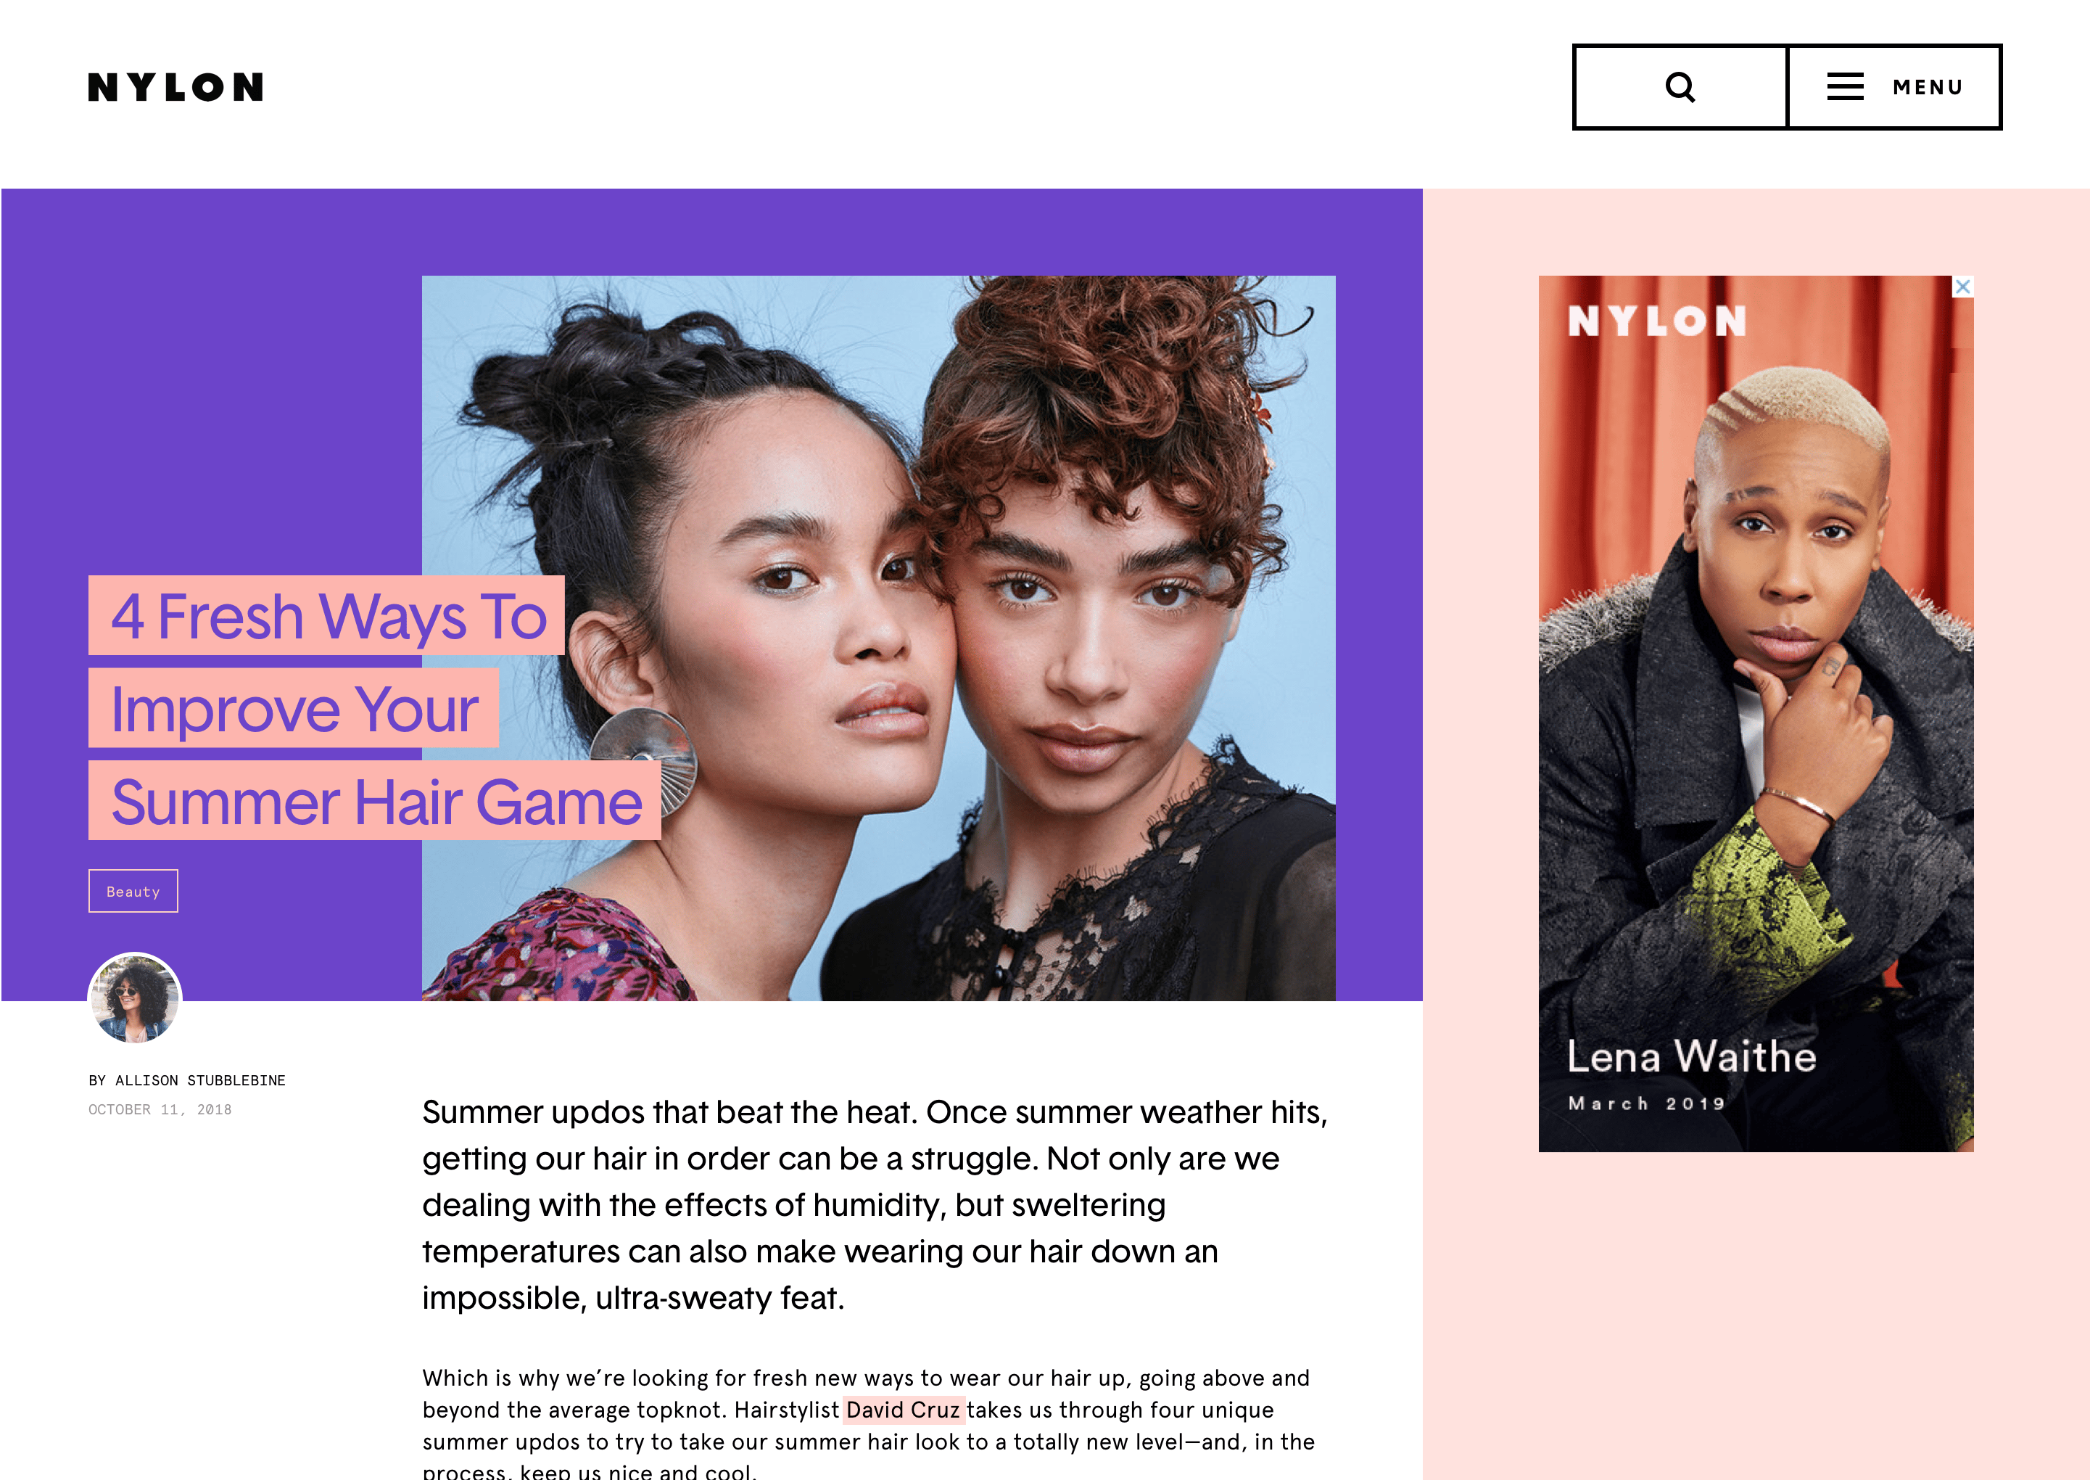Click the NYLON logo inside the ad

click(x=1656, y=321)
